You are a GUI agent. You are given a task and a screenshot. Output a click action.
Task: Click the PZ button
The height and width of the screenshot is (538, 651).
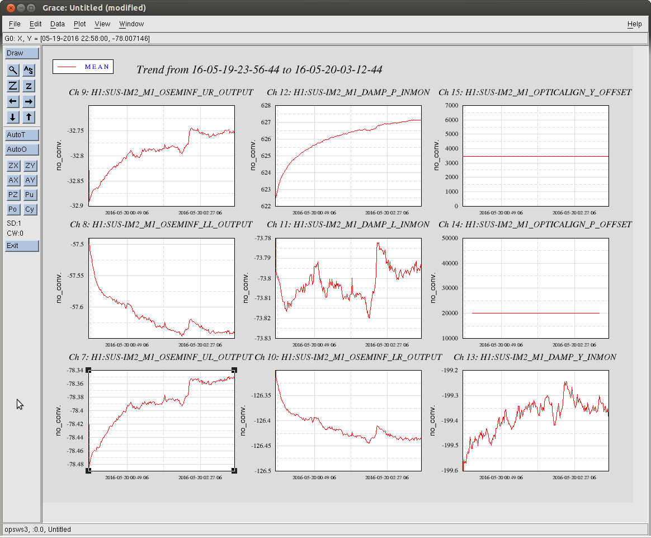pyautogui.click(x=13, y=194)
